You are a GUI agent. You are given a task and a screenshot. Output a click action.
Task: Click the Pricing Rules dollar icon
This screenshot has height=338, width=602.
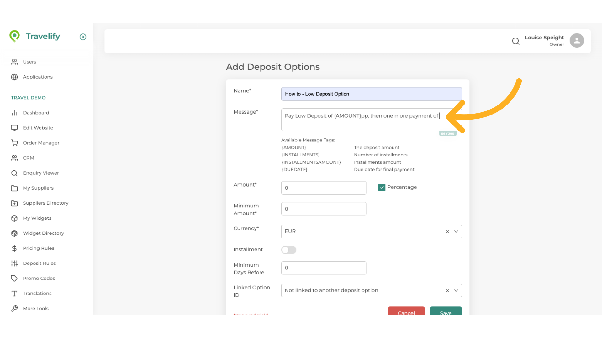coord(14,248)
